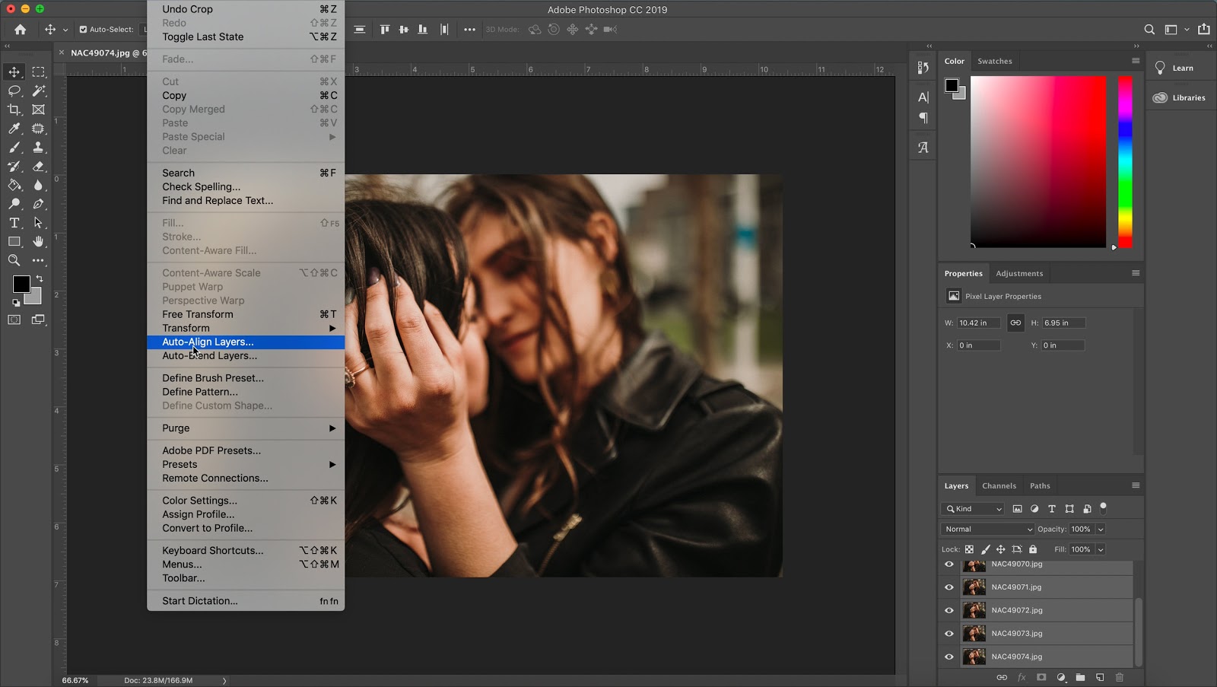Select the Paint Bucket tool

point(14,185)
